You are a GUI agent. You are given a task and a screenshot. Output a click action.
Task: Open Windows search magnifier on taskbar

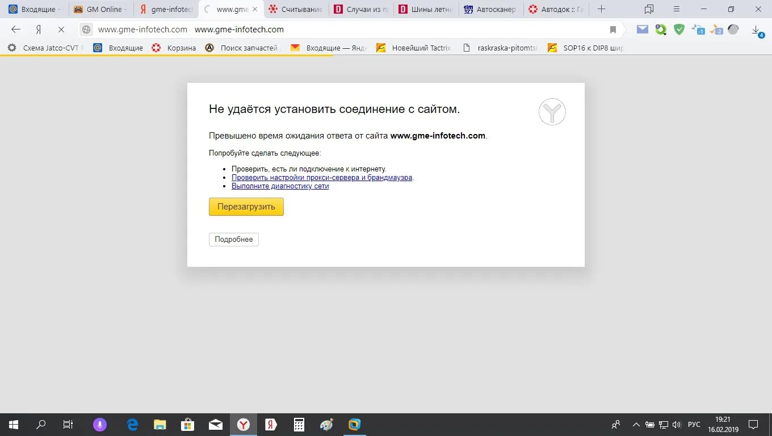(41, 425)
